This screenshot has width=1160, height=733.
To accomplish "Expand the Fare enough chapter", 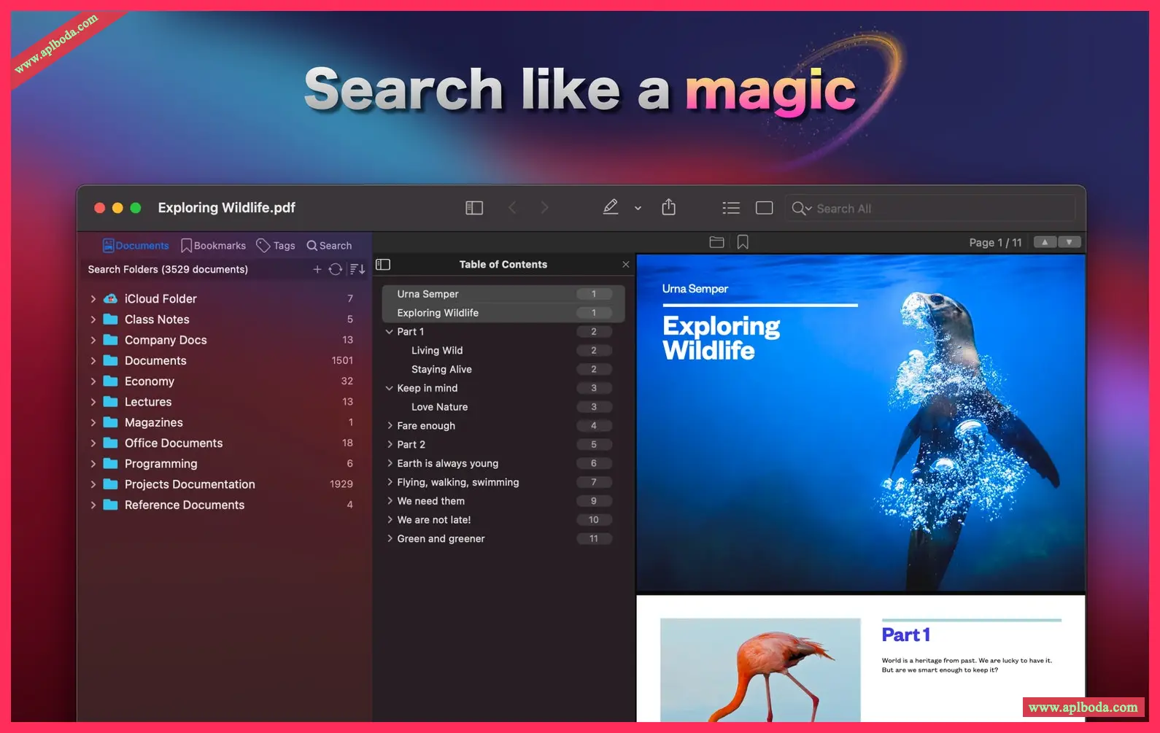I will coord(390,426).
